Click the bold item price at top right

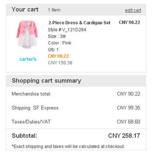129,22
